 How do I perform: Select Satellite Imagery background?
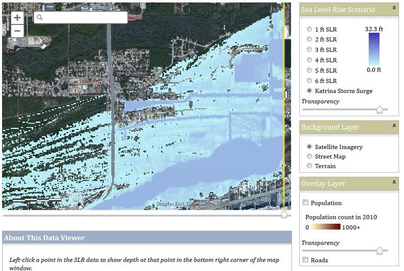pyautogui.click(x=310, y=147)
